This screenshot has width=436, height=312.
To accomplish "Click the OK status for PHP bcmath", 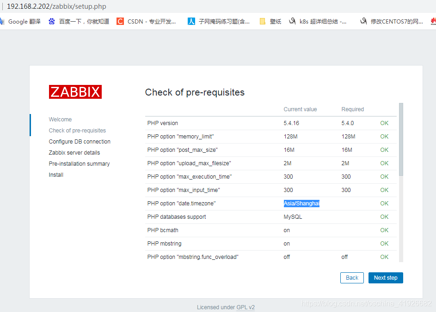I will click(384, 230).
